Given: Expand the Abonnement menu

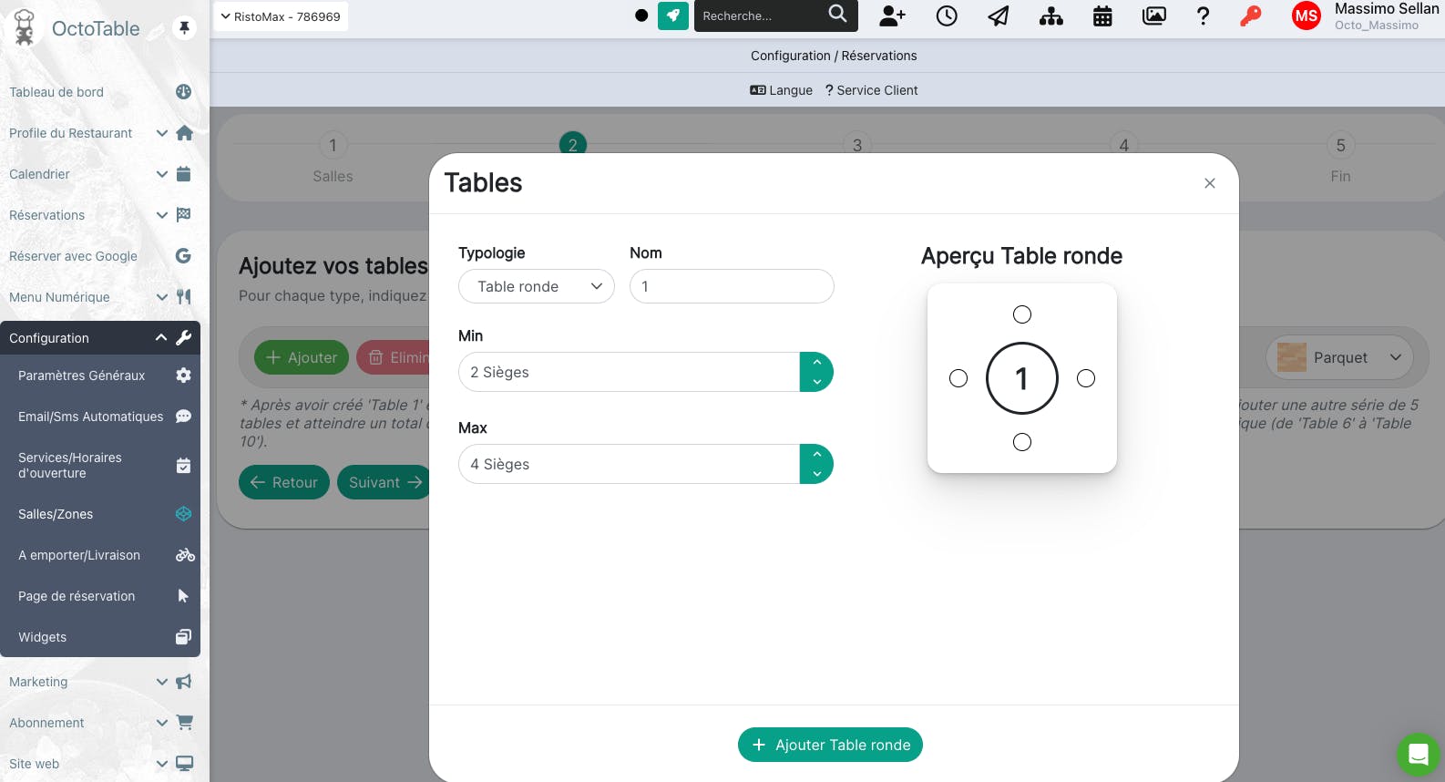Looking at the screenshot, I should 161,723.
